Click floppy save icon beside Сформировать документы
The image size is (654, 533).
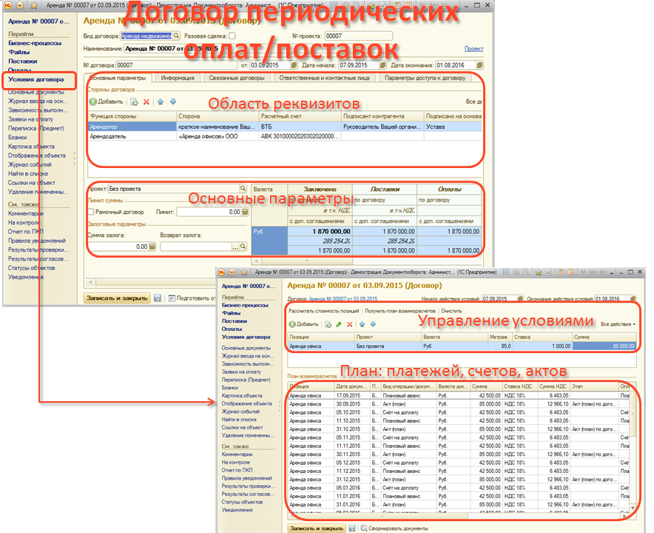click(352, 529)
